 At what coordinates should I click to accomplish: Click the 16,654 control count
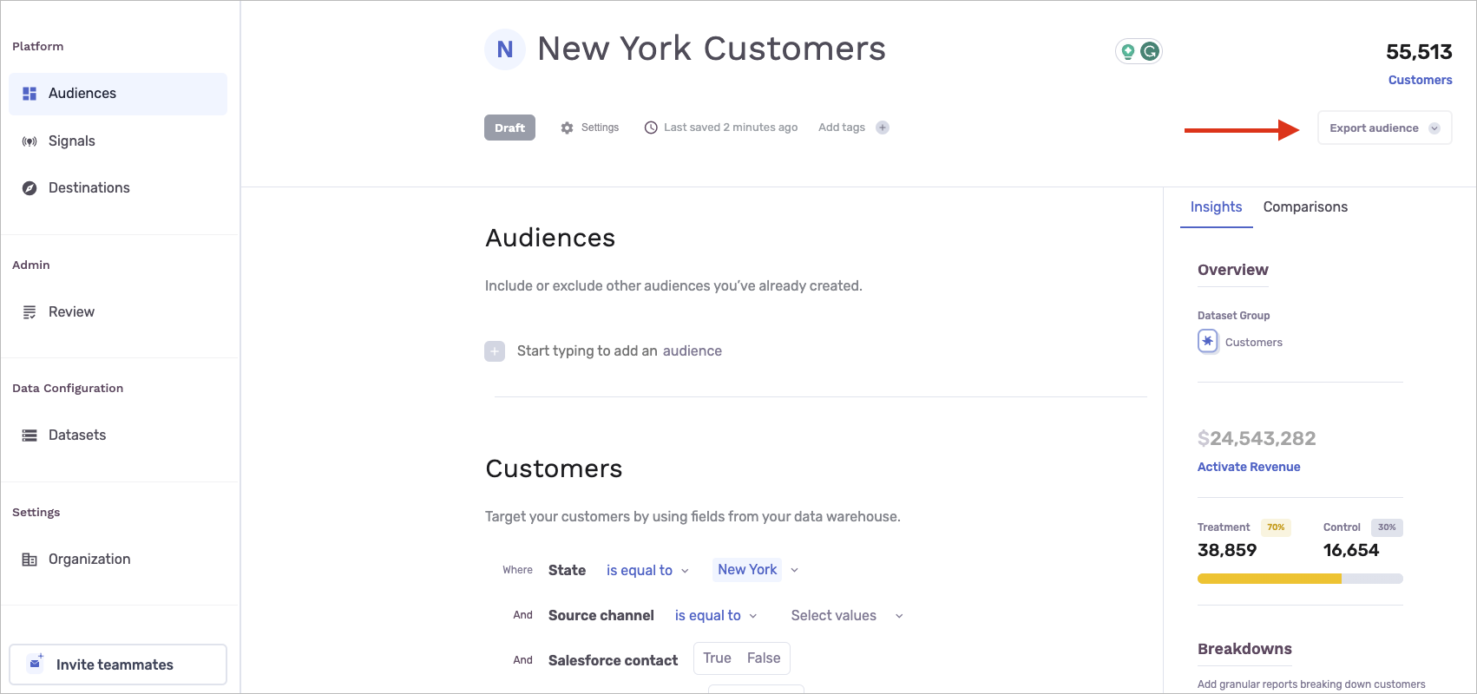point(1351,550)
